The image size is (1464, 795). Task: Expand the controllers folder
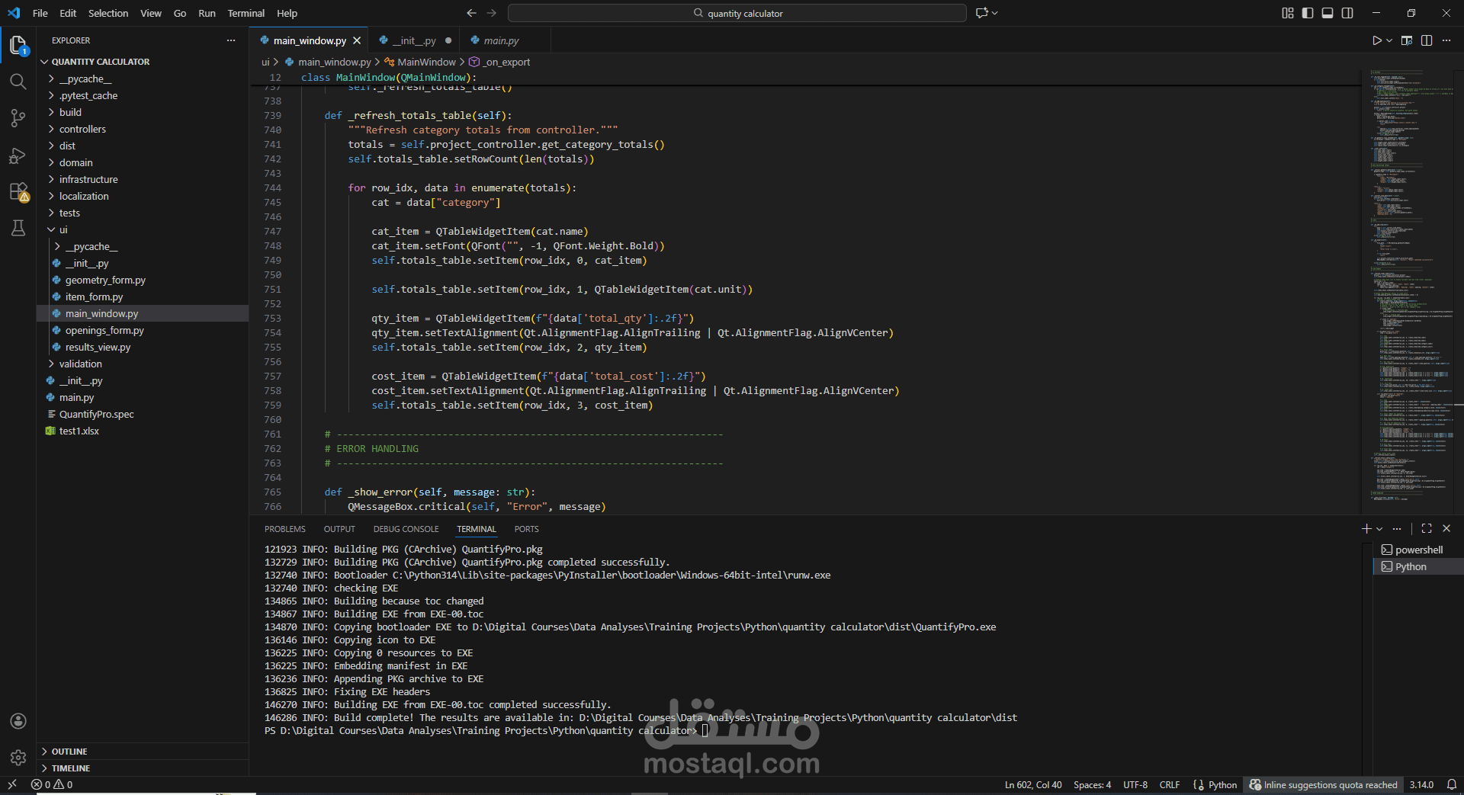[82, 129]
